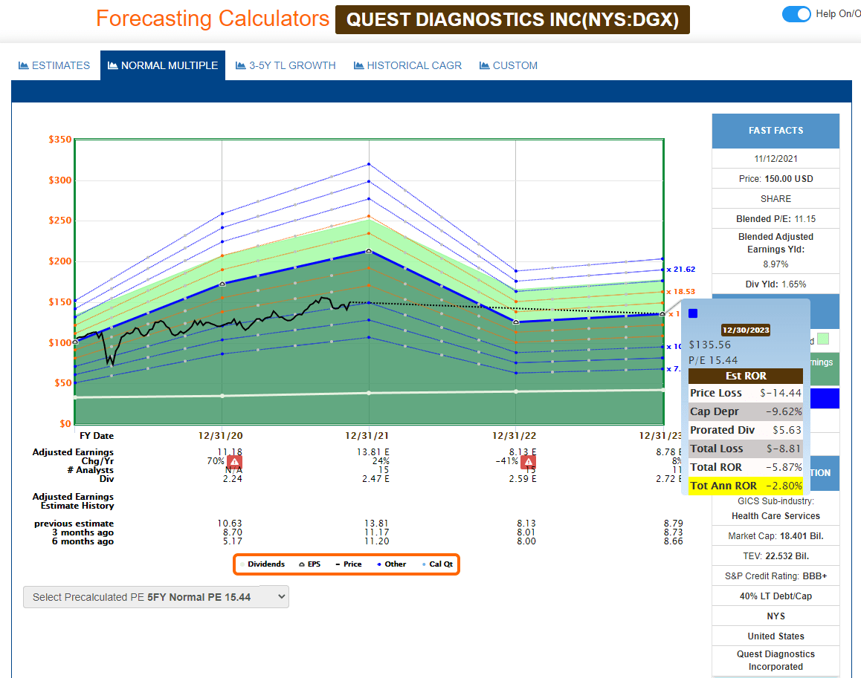This screenshot has width=861, height=678.
Task: Click the red alert triangle near the 12/31/20 earnings
Action: (235, 462)
